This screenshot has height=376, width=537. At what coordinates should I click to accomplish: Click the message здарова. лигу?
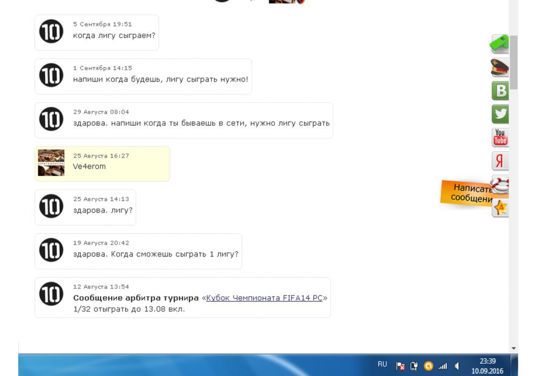click(x=103, y=210)
